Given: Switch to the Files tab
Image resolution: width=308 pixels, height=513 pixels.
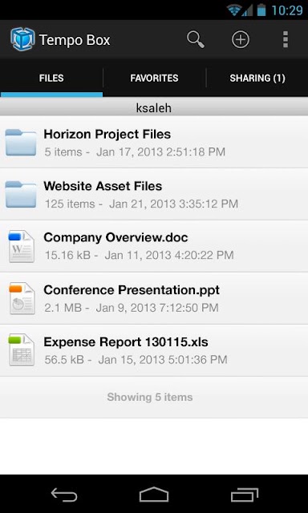Looking at the screenshot, I should tap(51, 79).
